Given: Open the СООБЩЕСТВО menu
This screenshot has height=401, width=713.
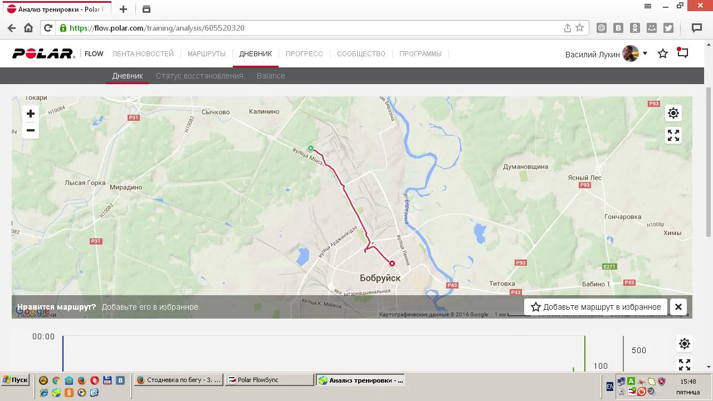Looking at the screenshot, I should (361, 54).
